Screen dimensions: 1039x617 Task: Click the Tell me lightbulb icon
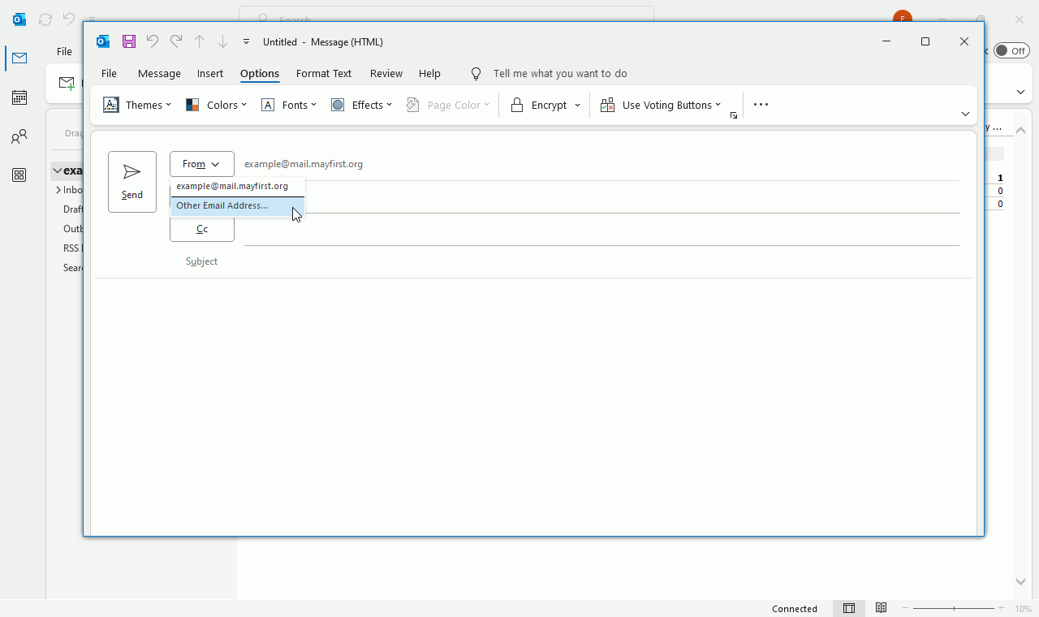(476, 73)
